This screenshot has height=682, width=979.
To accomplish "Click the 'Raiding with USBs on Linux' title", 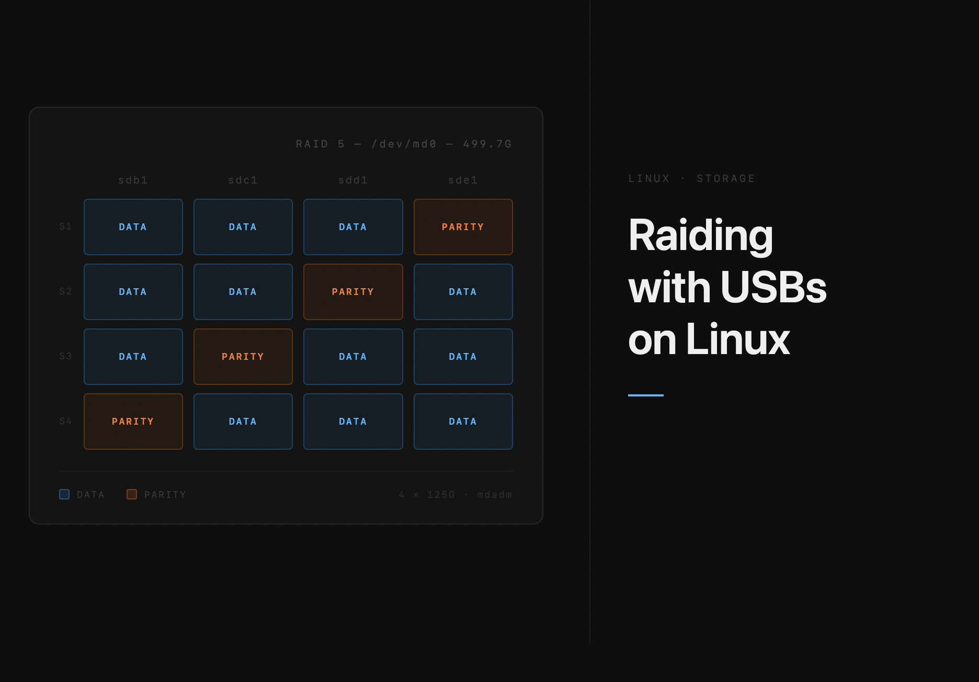I will (727, 287).
